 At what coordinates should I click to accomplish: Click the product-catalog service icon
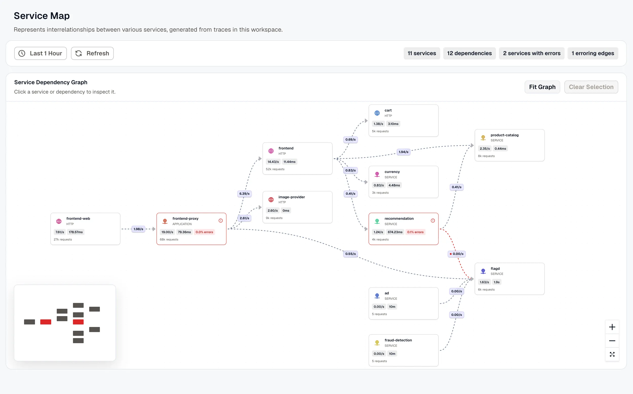483,138
